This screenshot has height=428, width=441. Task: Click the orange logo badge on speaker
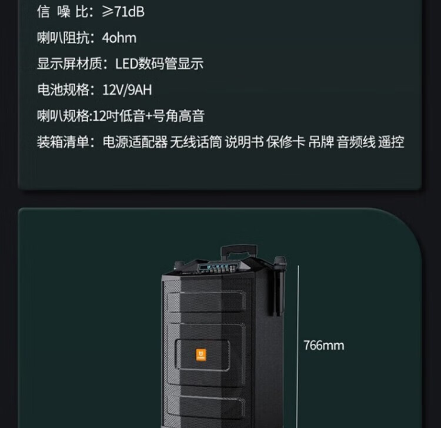201,355
